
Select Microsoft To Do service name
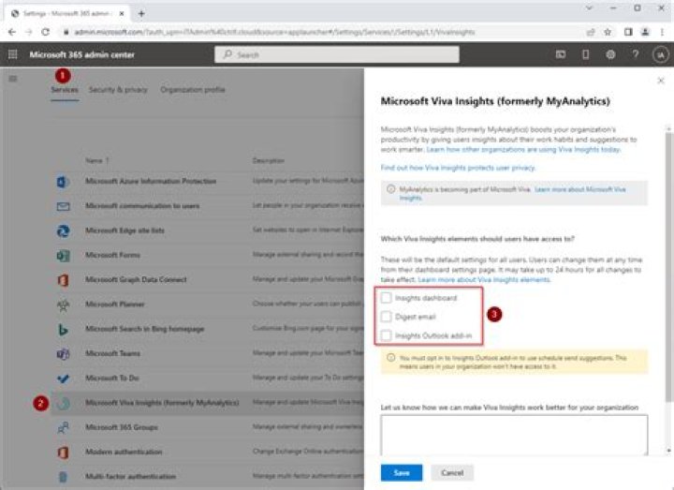(111, 379)
